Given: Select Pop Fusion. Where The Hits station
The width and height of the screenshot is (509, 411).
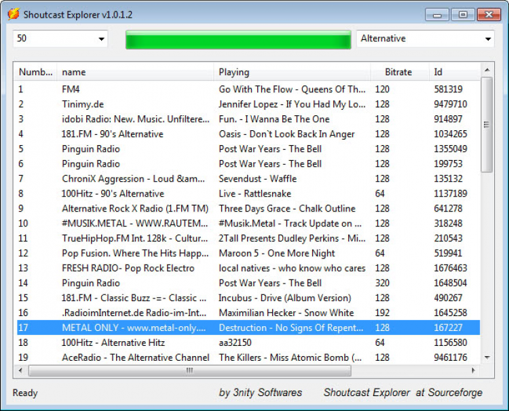Looking at the screenshot, I should 248,254.
